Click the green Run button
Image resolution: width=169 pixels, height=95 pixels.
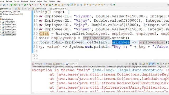click(25, 5)
